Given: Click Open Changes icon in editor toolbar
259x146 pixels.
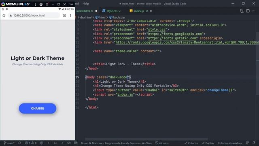Looking at the screenshot, I should pyautogui.click(x=242, y=11).
